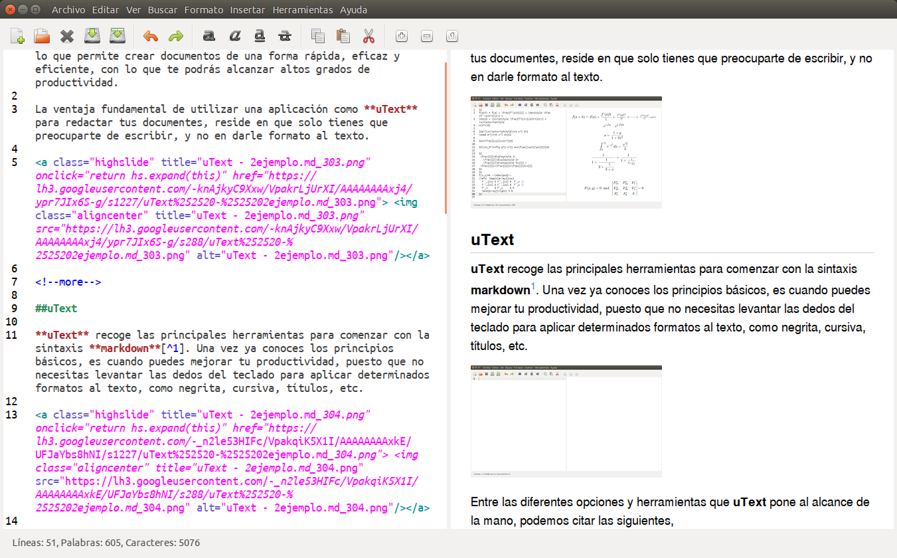Click the orange scroll indicator of the editor pane
897x558 pixels.
pos(446,138)
